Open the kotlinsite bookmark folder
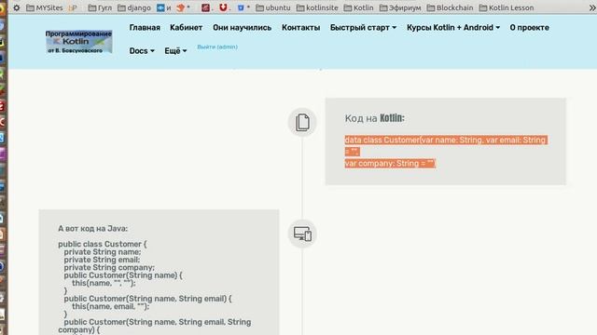The image size is (597, 335). (x=317, y=7)
